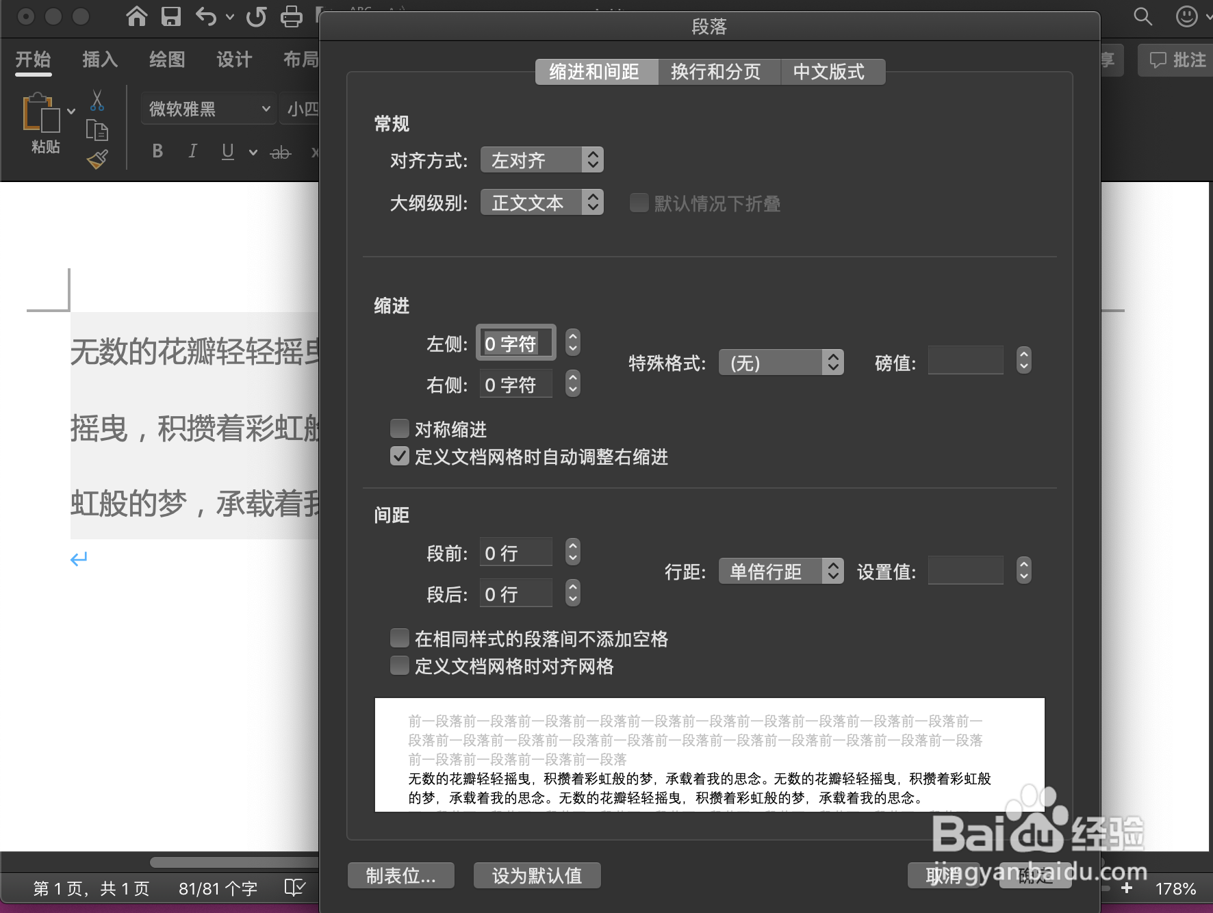Check 在相同样式的段落间不添加空格

pos(400,637)
